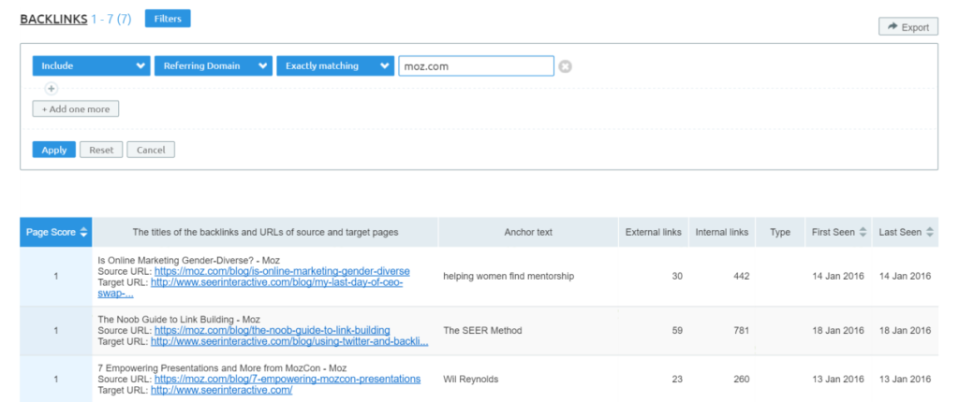959x402 pixels.
Task: Expand the Include dropdown
Action: 91,66
